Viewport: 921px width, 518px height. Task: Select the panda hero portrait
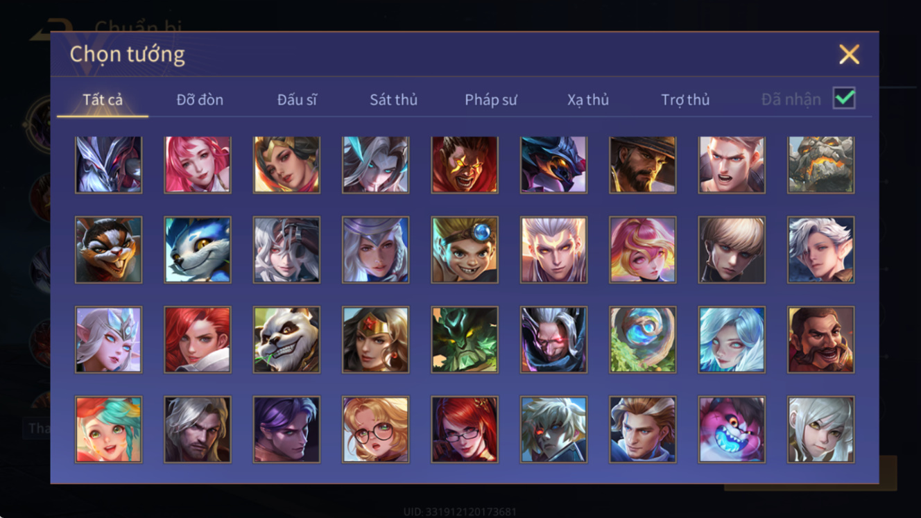[x=286, y=340]
